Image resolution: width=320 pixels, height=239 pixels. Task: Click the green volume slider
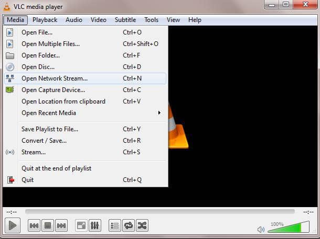pos(289,227)
